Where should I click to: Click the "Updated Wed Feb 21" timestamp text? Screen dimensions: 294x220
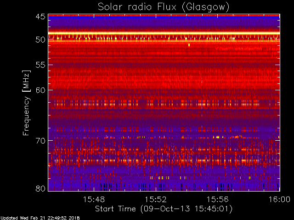pos(40,218)
